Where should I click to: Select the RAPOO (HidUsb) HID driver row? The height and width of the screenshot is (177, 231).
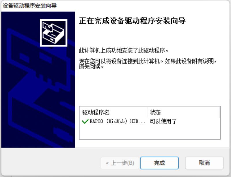[150, 122]
